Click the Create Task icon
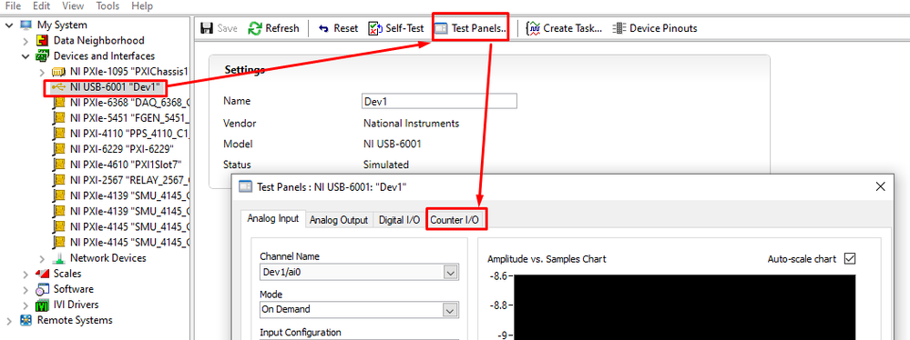Screen dimensions: 910x340 click(x=534, y=28)
